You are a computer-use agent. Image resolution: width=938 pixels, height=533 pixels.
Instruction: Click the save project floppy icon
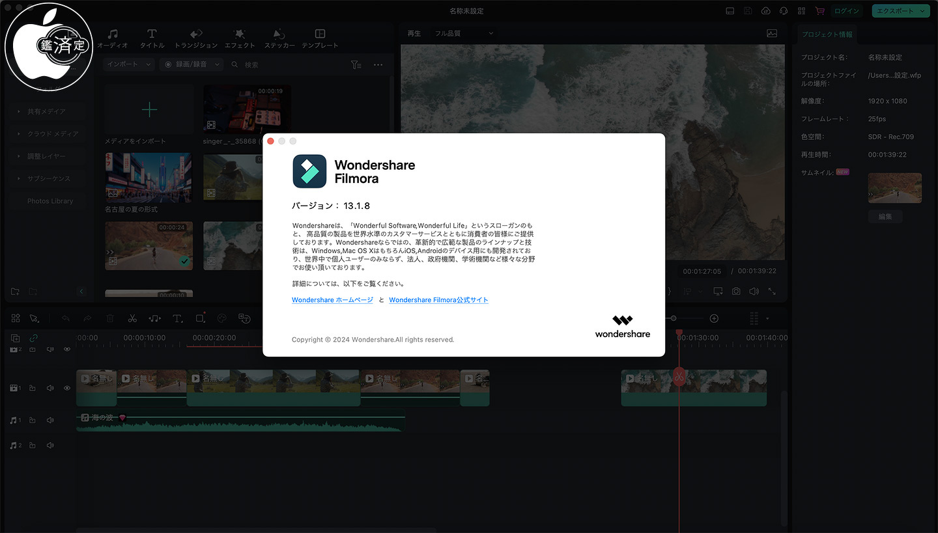tap(748, 11)
